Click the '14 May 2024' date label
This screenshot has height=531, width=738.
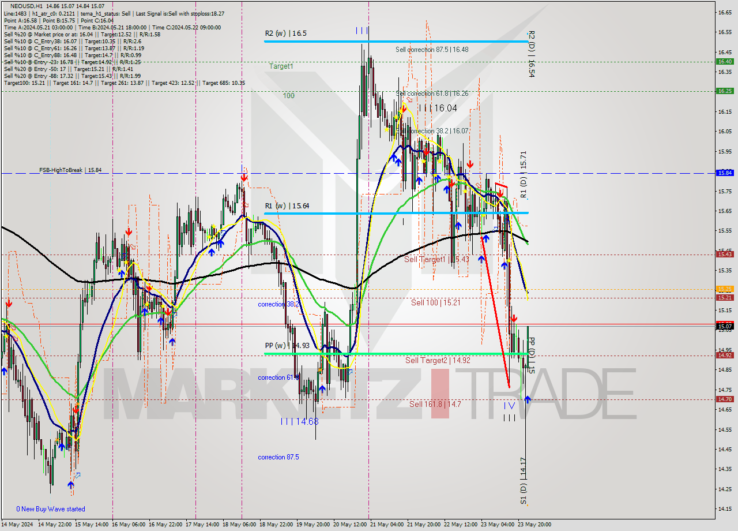pyautogui.click(x=17, y=525)
